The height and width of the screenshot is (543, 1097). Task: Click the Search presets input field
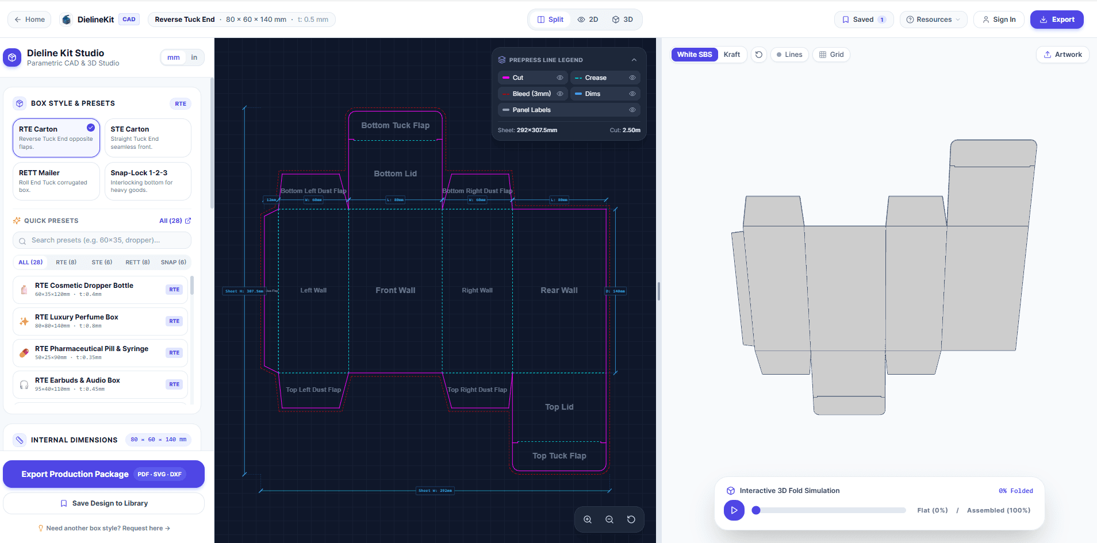click(102, 240)
